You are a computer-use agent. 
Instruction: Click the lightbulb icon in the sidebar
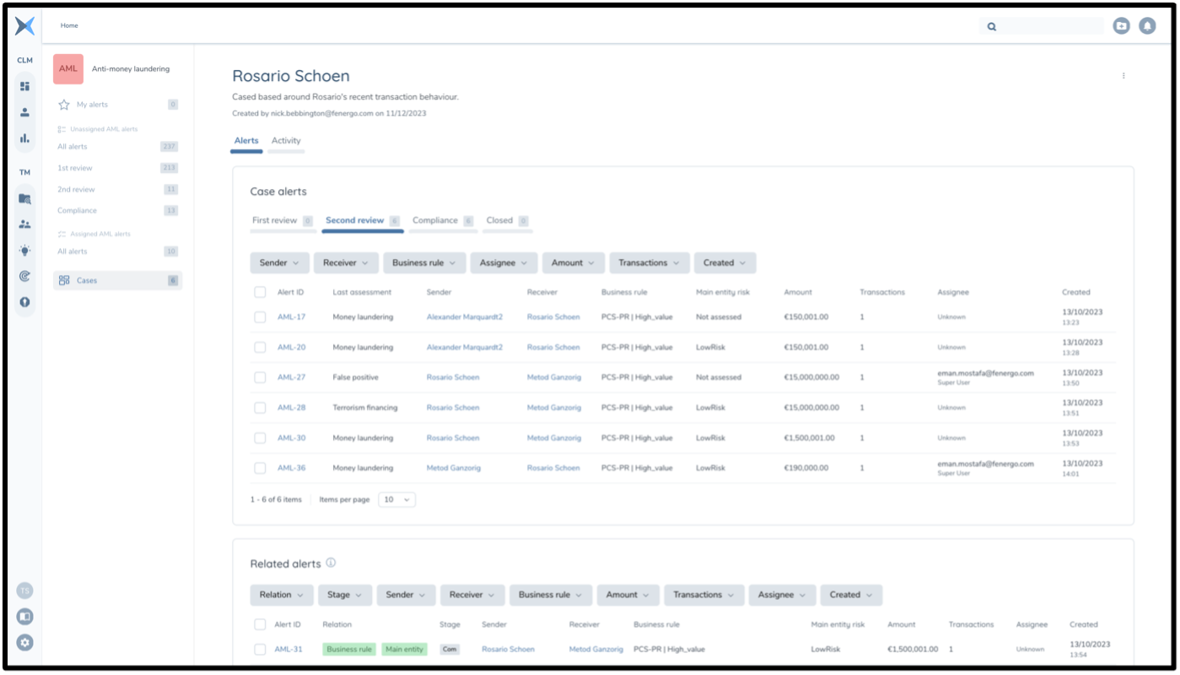24,251
